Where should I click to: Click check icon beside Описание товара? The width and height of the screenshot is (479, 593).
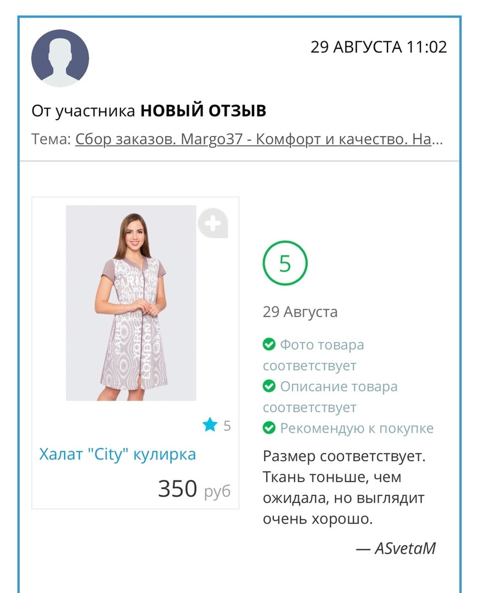click(x=269, y=387)
